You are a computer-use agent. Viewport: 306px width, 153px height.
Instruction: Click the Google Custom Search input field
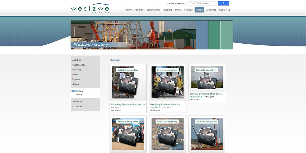point(202,3)
